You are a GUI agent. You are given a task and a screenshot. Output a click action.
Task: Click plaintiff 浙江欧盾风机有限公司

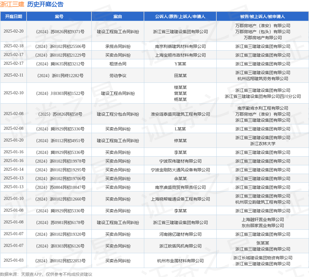pos(180,246)
